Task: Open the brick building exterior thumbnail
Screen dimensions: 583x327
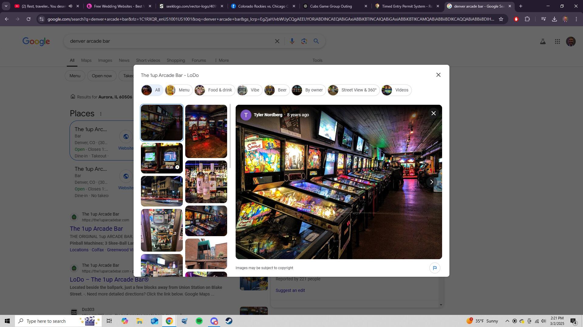Action: pos(206,254)
